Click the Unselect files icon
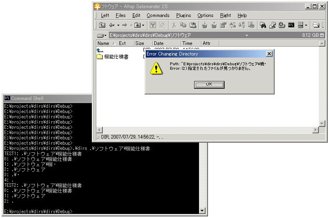329x218 pixels. [x=162, y=26]
